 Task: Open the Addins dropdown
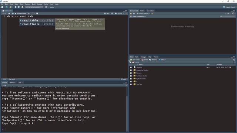(x=53, y=7)
